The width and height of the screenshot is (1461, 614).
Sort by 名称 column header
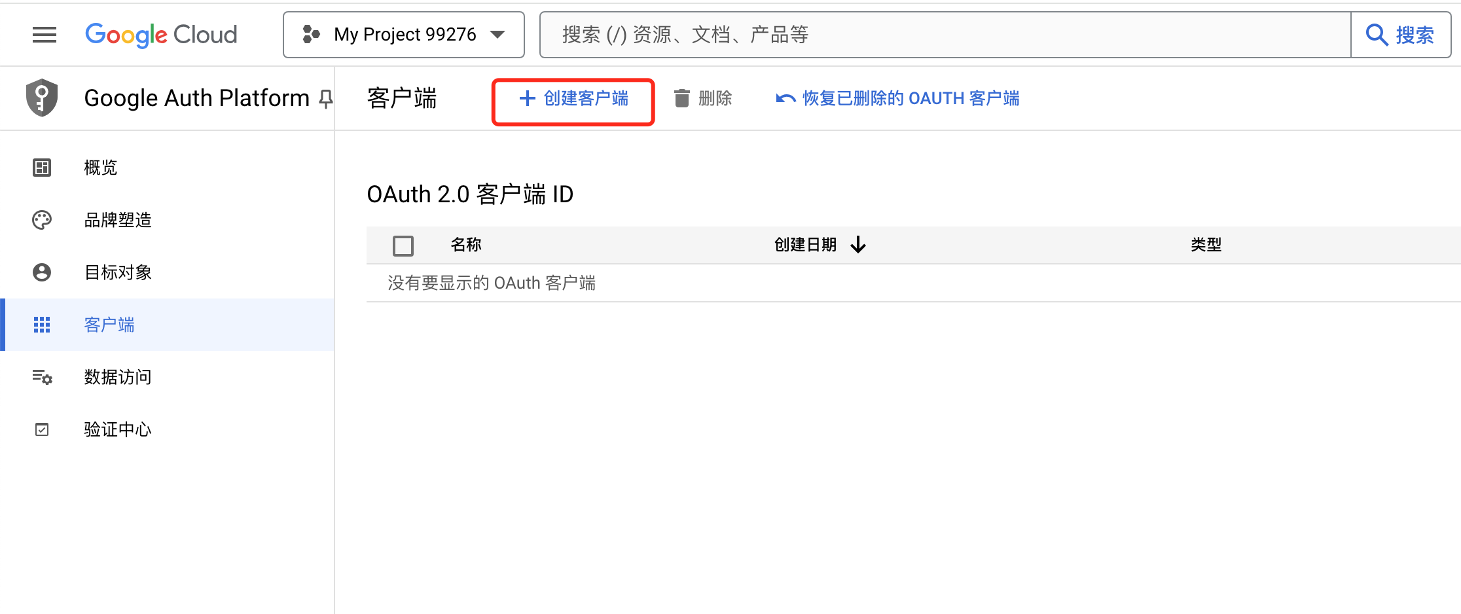[466, 245]
